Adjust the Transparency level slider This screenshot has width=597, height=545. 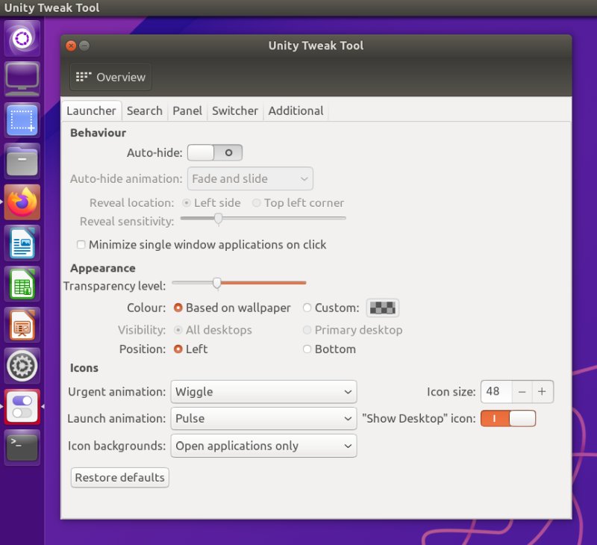217,283
